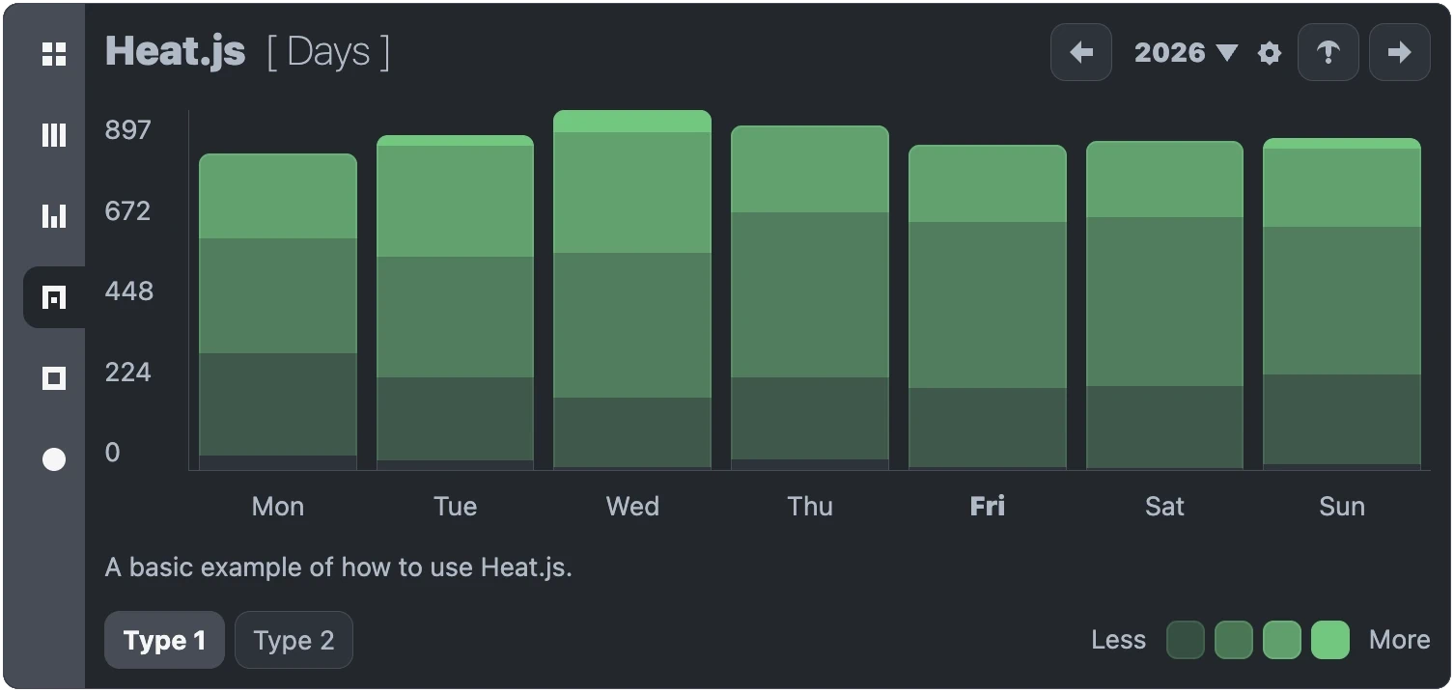The image size is (1454, 692).
Task: Open the 2026 year dropdown
Action: (x=1186, y=52)
